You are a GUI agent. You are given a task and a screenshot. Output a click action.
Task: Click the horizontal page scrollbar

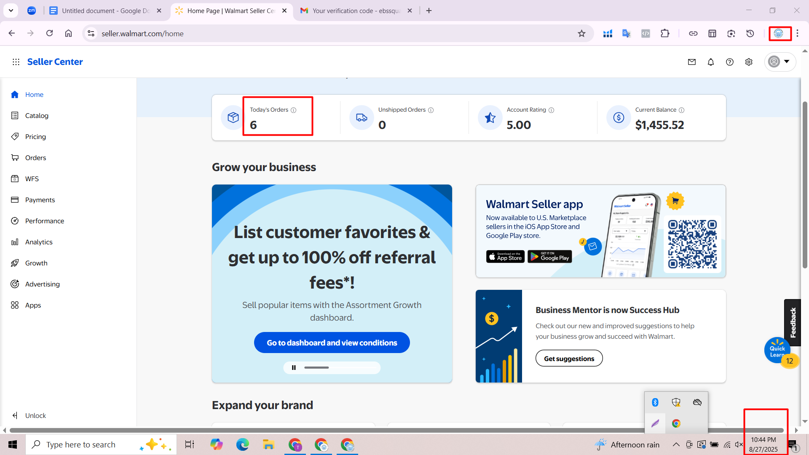396,430
